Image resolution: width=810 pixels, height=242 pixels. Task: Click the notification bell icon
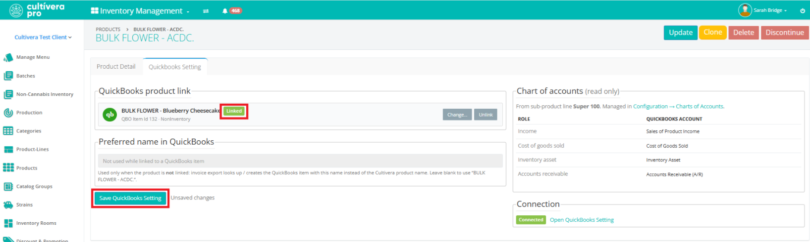click(225, 11)
